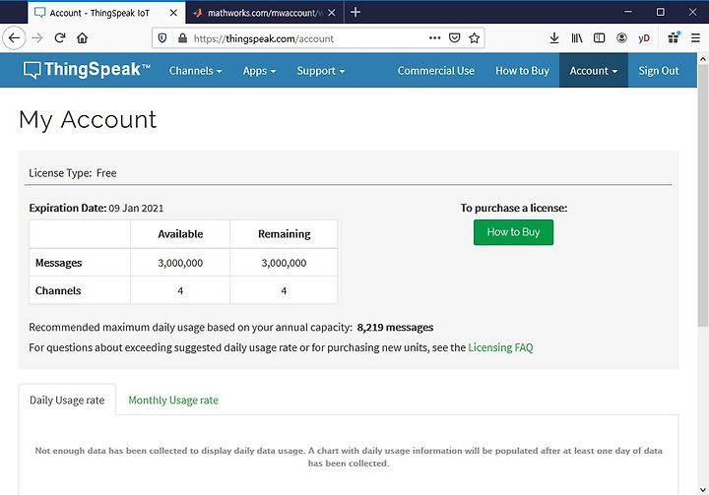Viewport: 709px width, 495px height.
Task: Open a new browser tab
Action: (x=355, y=12)
